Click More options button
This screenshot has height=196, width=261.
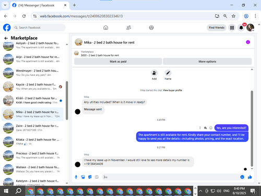pos(207,62)
